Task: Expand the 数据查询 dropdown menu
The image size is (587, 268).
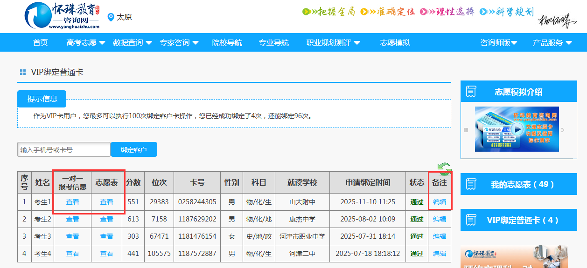Action: pyautogui.click(x=133, y=43)
